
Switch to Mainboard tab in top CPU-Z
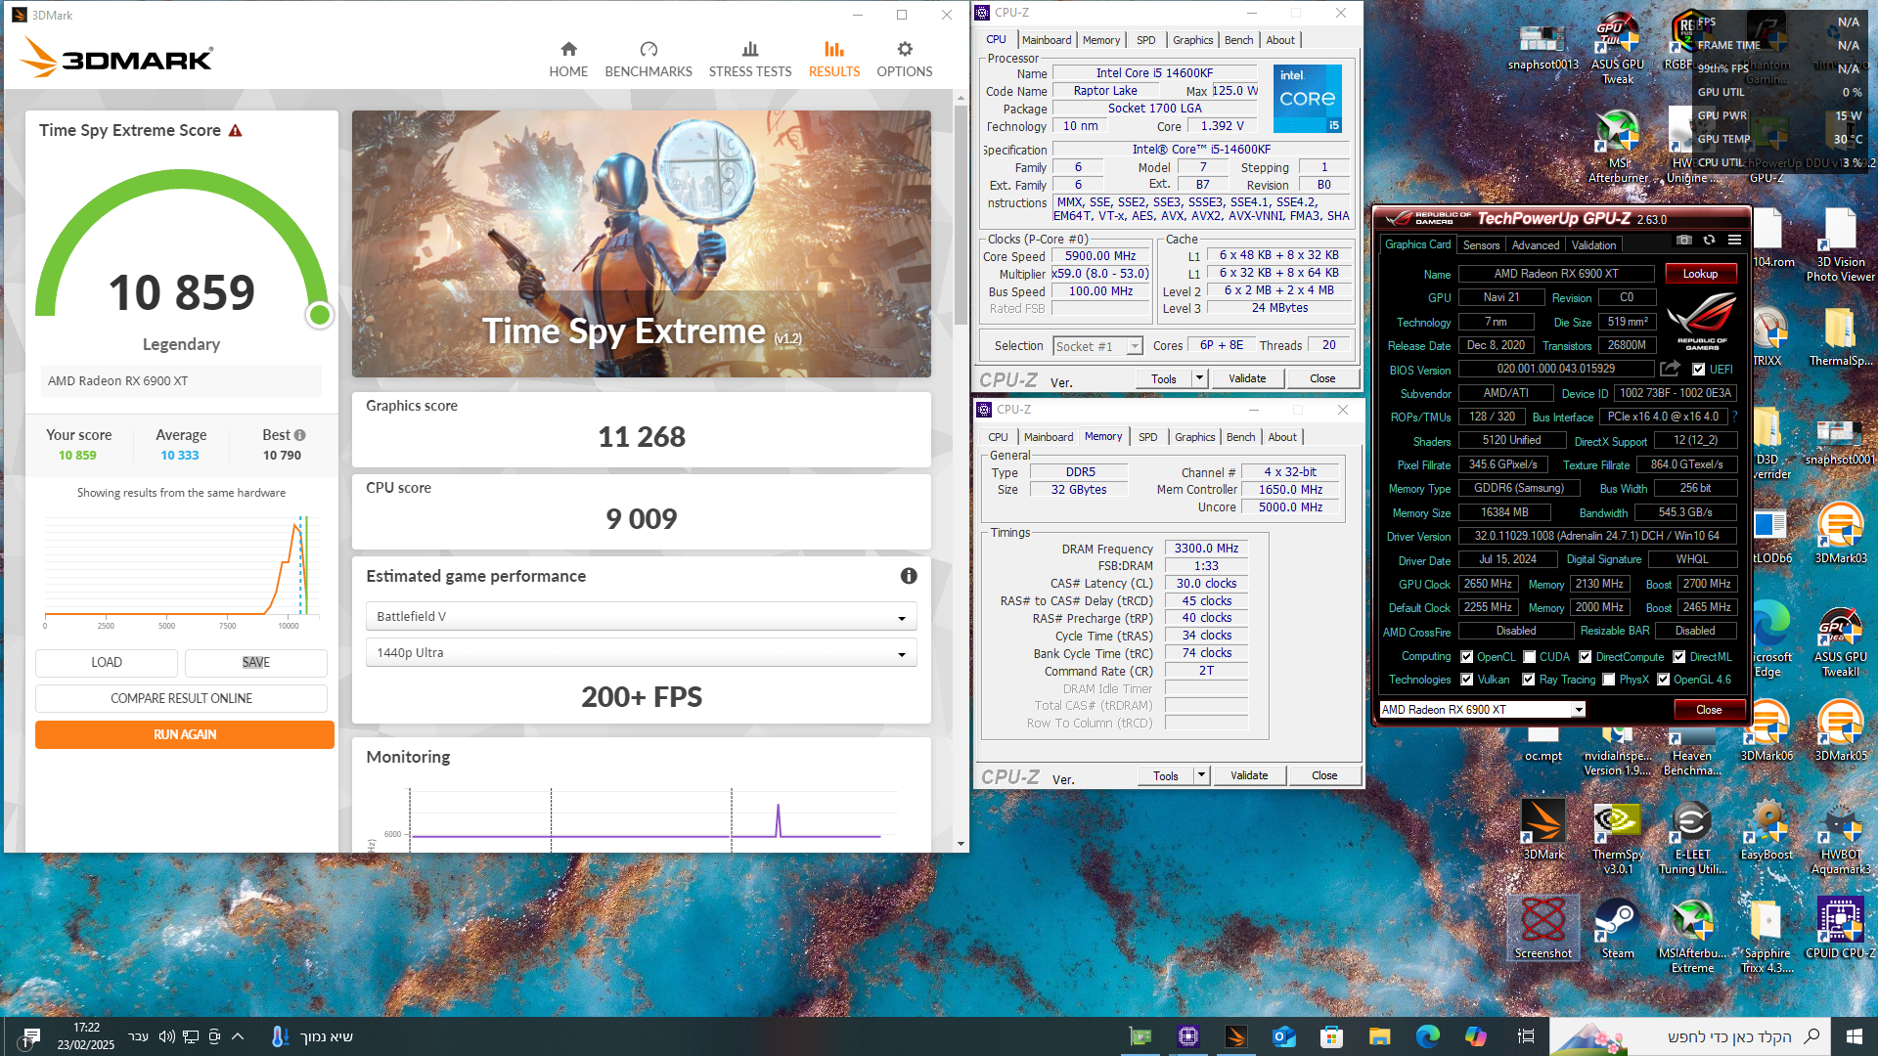(1046, 40)
